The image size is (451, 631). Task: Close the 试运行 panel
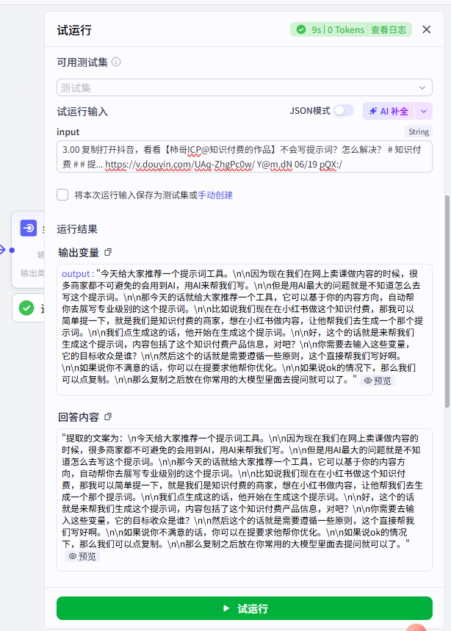coord(427,30)
